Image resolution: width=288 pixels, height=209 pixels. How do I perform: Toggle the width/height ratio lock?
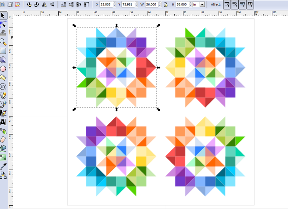(x=165, y=5)
